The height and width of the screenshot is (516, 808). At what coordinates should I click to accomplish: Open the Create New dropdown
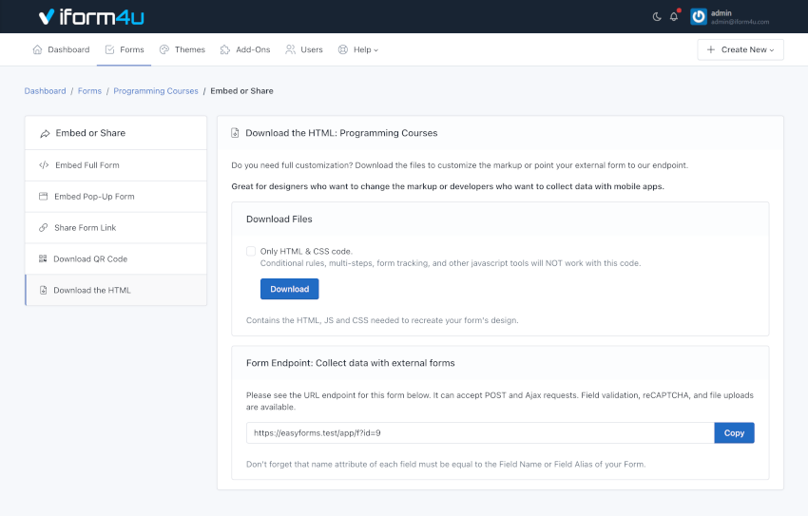pos(740,49)
